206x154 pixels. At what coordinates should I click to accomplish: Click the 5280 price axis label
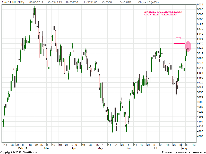click(x=200, y=58)
